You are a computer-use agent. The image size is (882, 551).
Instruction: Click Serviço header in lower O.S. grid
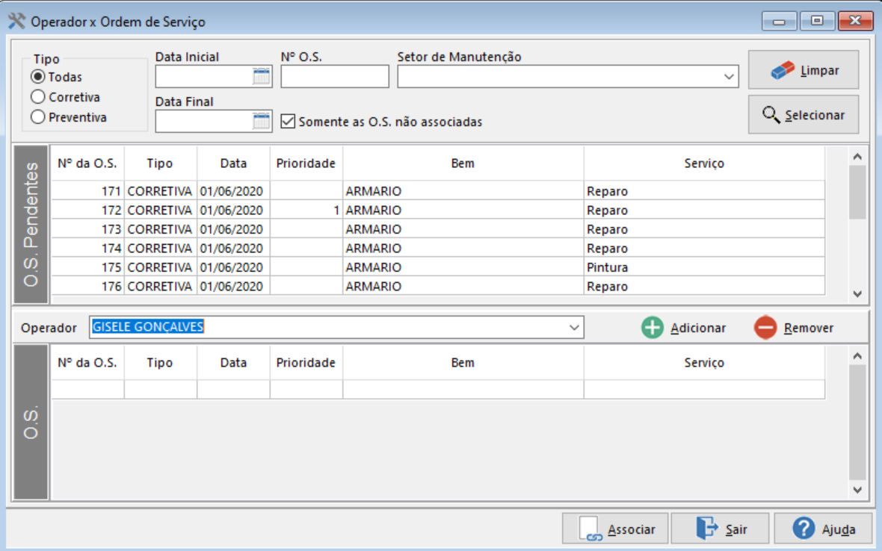coord(704,363)
